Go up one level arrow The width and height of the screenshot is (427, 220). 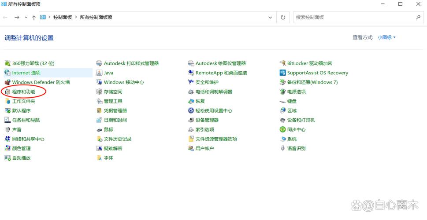click(x=34, y=18)
